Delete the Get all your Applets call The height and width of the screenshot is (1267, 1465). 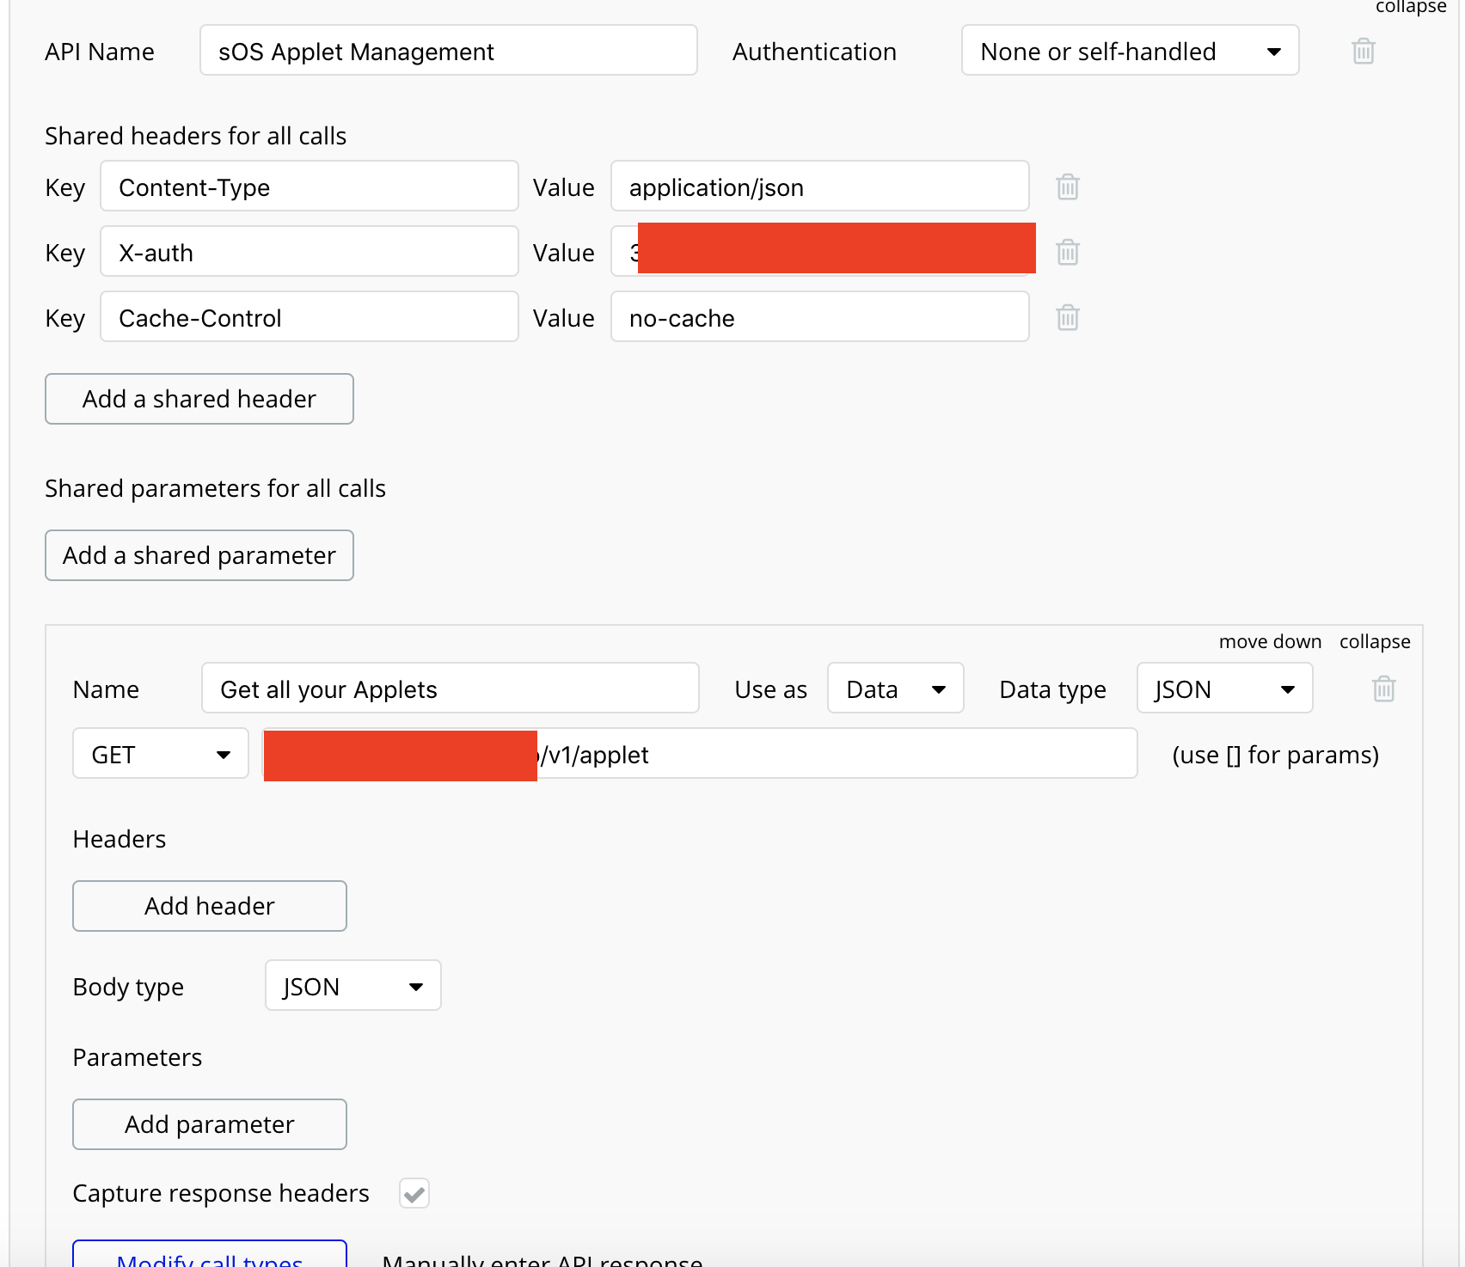click(1383, 689)
